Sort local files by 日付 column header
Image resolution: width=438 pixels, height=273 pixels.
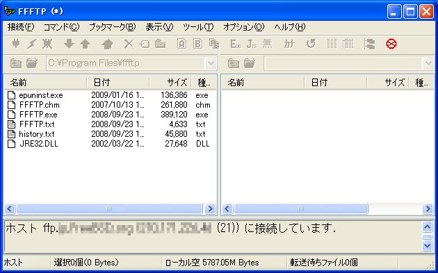[x=118, y=83]
